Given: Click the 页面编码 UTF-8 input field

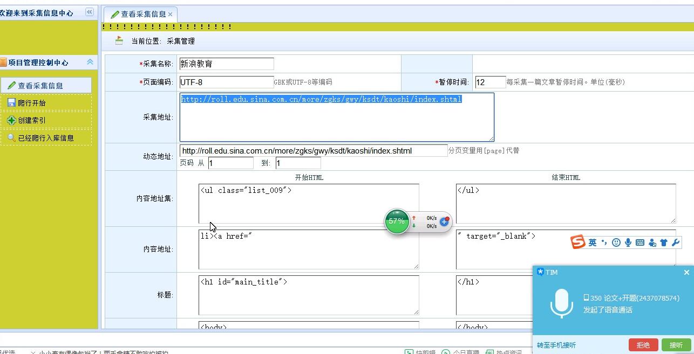Looking at the screenshot, I should (x=227, y=82).
